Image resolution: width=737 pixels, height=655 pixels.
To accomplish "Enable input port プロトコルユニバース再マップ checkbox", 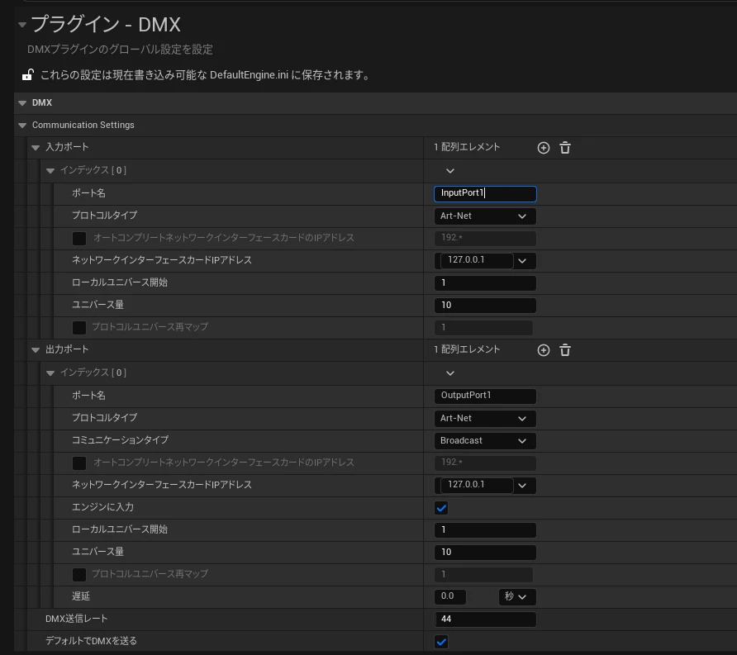I will pyautogui.click(x=79, y=327).
